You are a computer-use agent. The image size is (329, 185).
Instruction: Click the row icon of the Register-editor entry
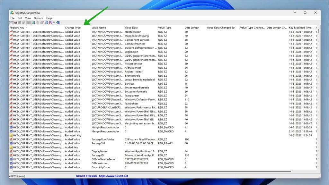pos(11,71)
